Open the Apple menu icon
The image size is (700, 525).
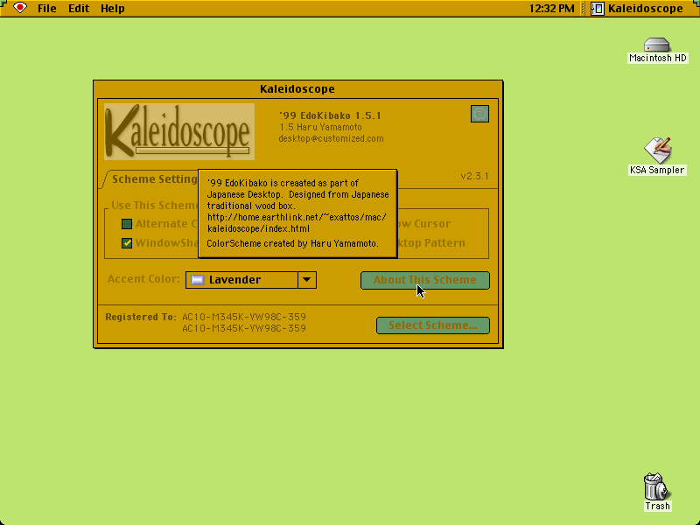tap(20, 8)
